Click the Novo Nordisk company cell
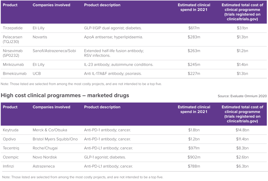The height and width of the screenshot is (181, 268). (x=45, y=157)
